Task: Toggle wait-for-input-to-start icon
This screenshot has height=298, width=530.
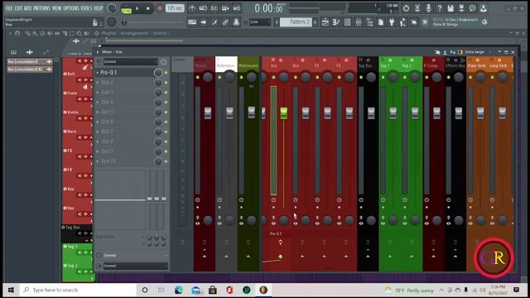Action: [x=203, y=8]
